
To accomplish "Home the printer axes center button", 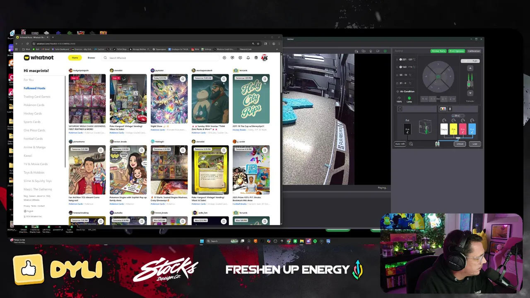I will point(438,77).
